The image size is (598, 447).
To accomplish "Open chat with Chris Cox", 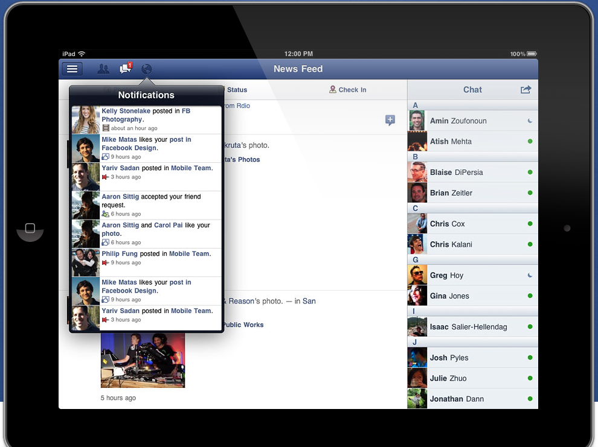I will (473, 224).
